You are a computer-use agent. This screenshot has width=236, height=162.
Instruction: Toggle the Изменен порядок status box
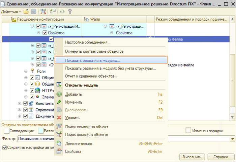(x=188, y=131)
